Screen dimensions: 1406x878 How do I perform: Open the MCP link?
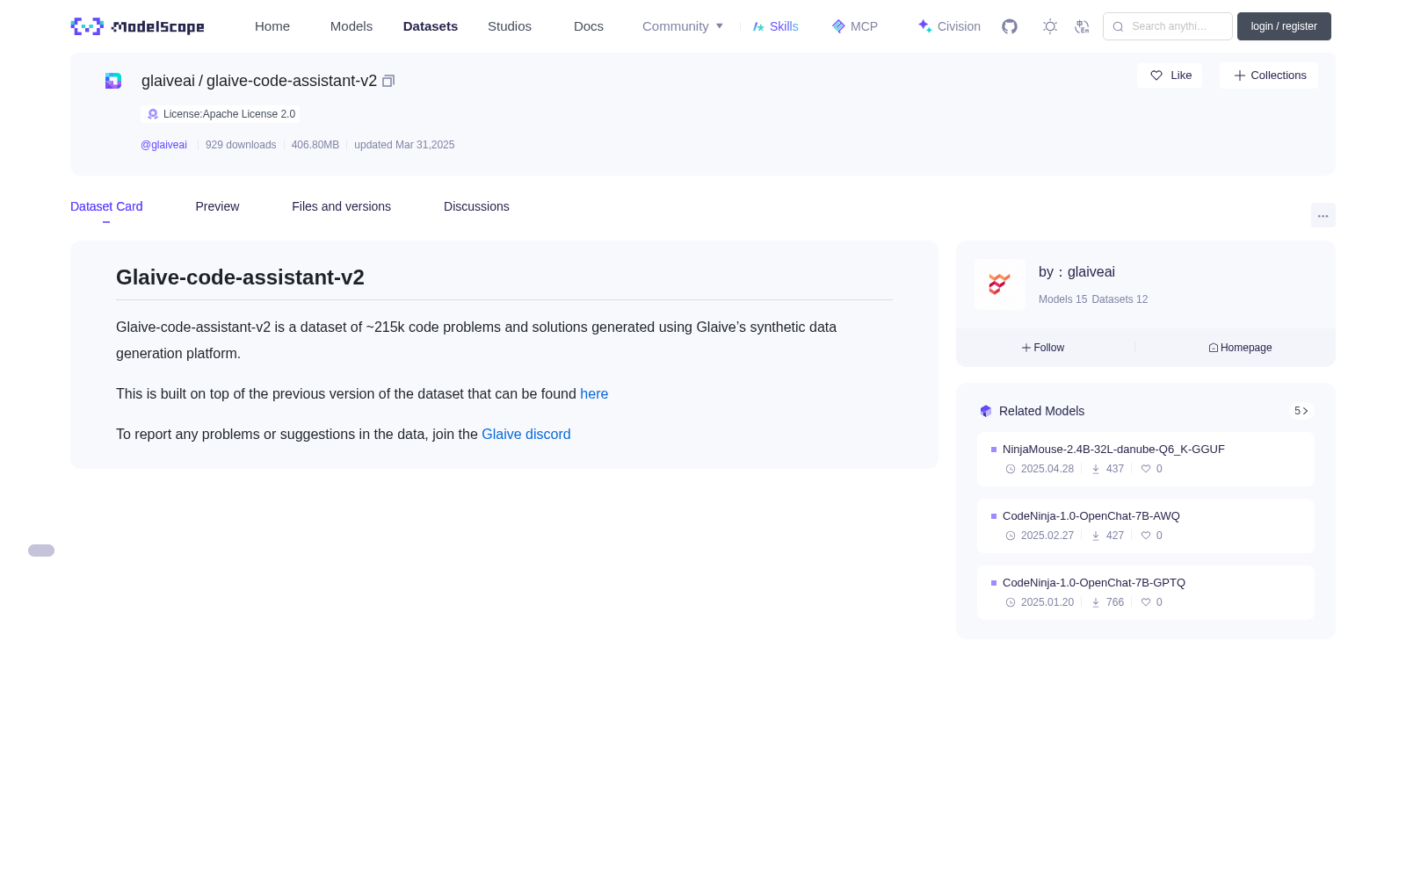click(x=855, y=26)
